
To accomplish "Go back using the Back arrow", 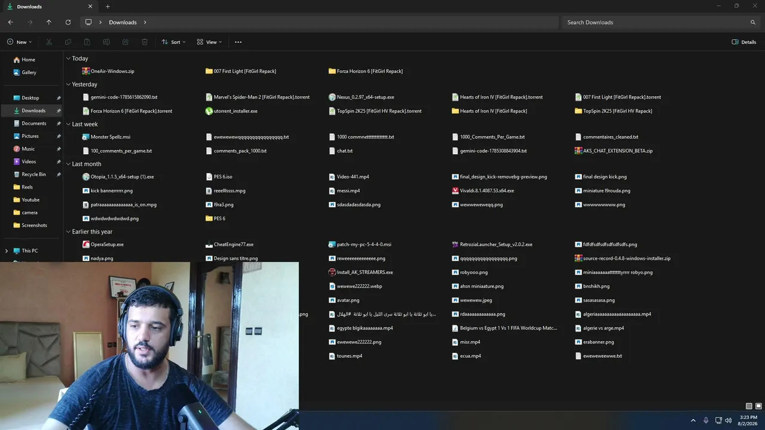I will 11,22.
